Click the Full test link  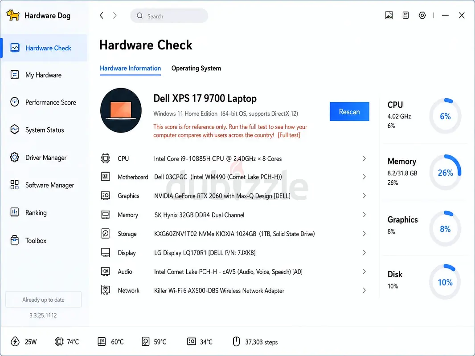289,135
